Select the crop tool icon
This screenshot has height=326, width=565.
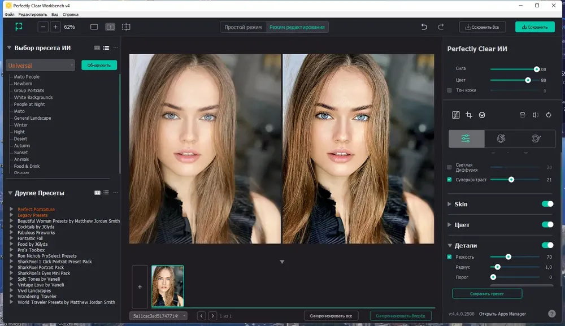[469, 115]
